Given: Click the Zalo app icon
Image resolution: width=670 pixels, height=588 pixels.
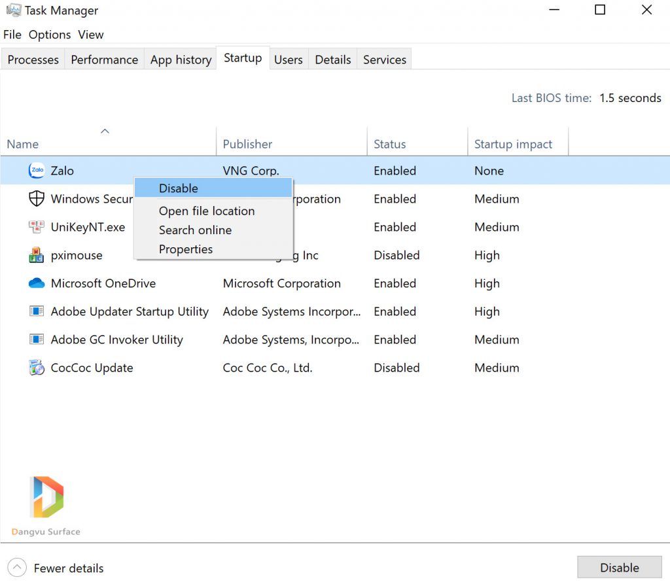Looking at the screenshot, I should [37, 171].
